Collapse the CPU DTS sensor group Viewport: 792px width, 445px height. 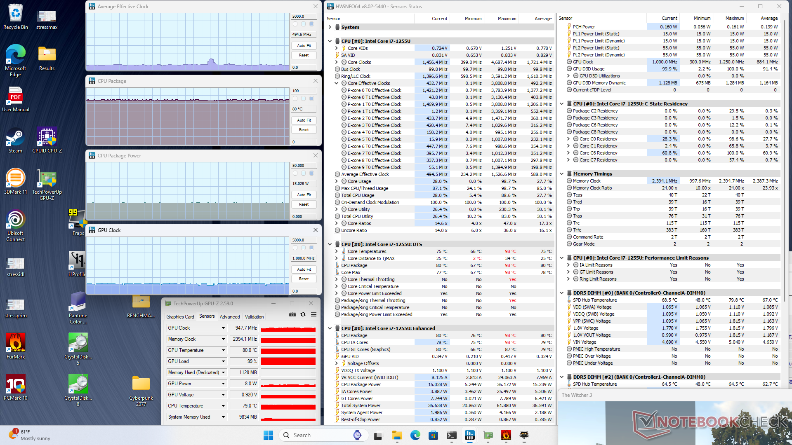[330, 244]
